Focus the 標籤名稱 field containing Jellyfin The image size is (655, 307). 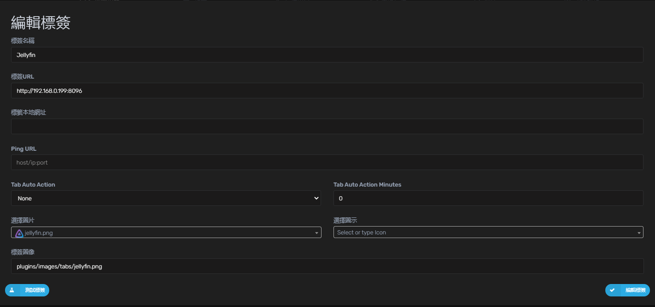(327, 55)
